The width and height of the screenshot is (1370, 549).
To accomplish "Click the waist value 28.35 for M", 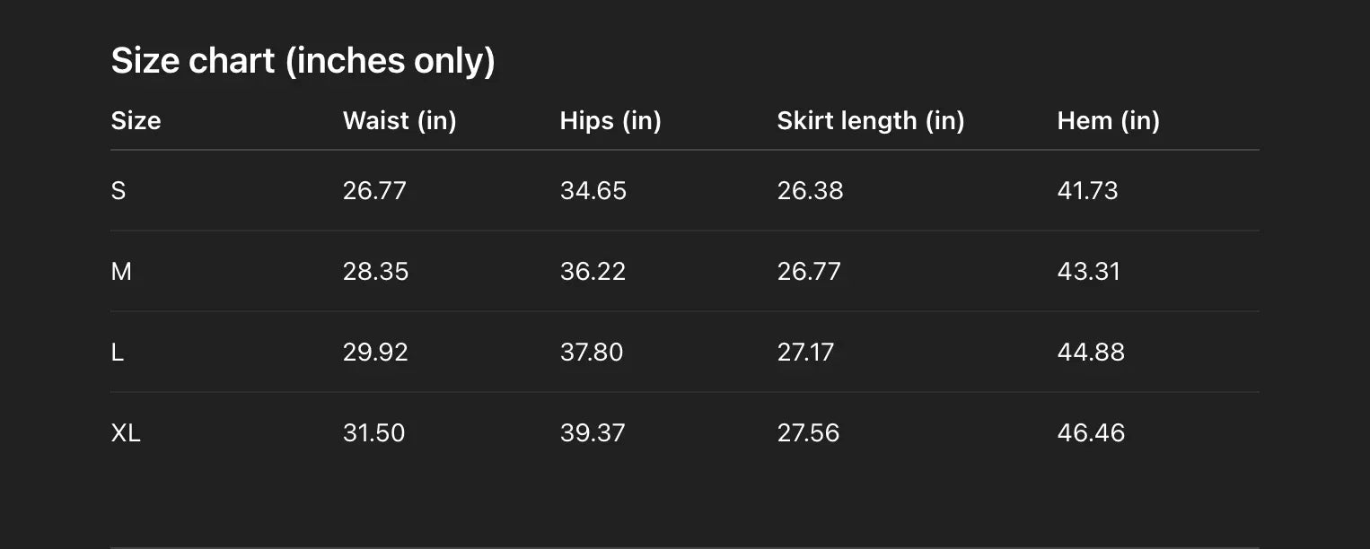I will (375, 272).
